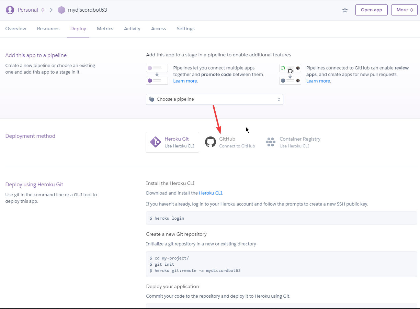Click the GitHub octocat icon
The height and width of the screenshot is (309, 420).
click(211, 142)
